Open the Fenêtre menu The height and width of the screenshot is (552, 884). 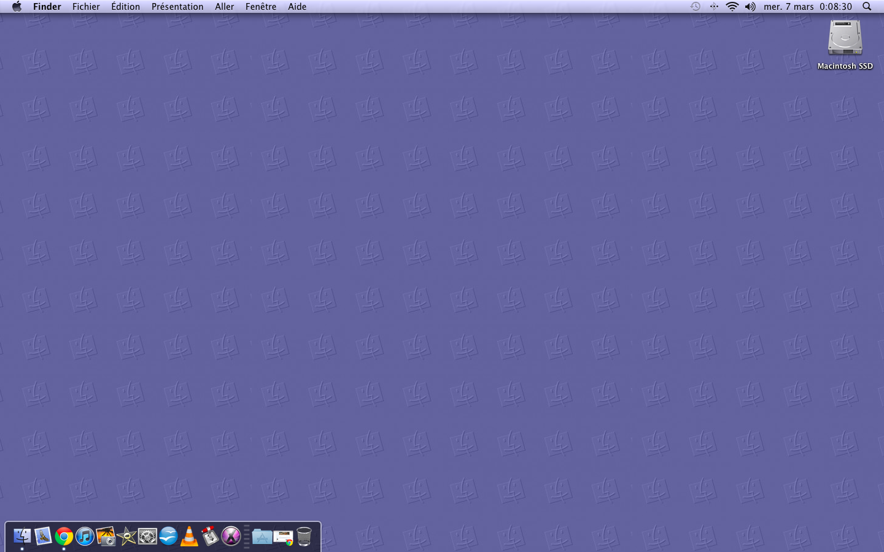pyautogui.click(x=261, y=7)
